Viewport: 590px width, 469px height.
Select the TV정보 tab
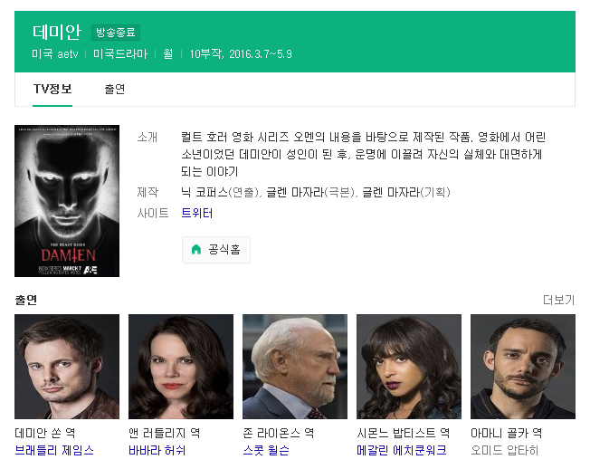click(x=52, y=90)
